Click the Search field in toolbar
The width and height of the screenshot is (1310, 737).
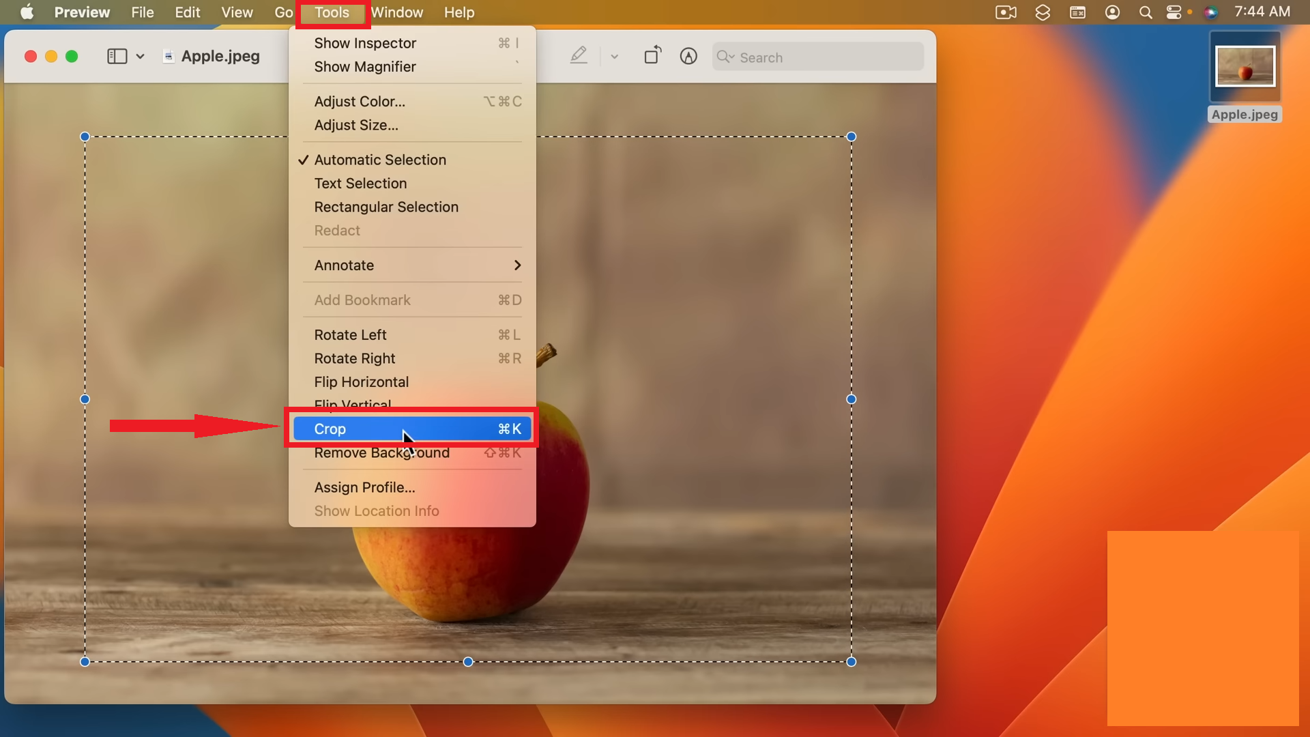819,57
